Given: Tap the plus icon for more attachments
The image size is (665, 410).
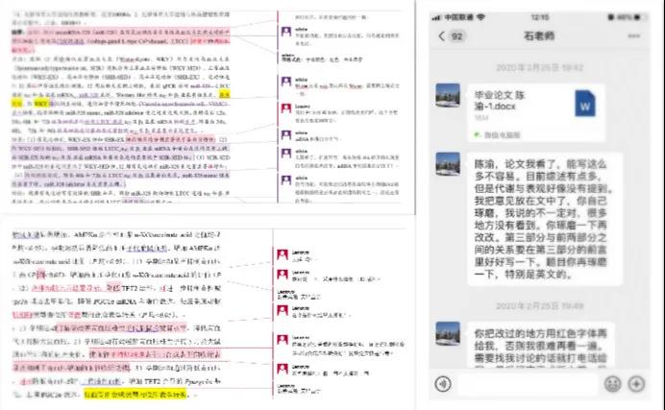Looking at the screenshot, I should click(x=640, y=383).
